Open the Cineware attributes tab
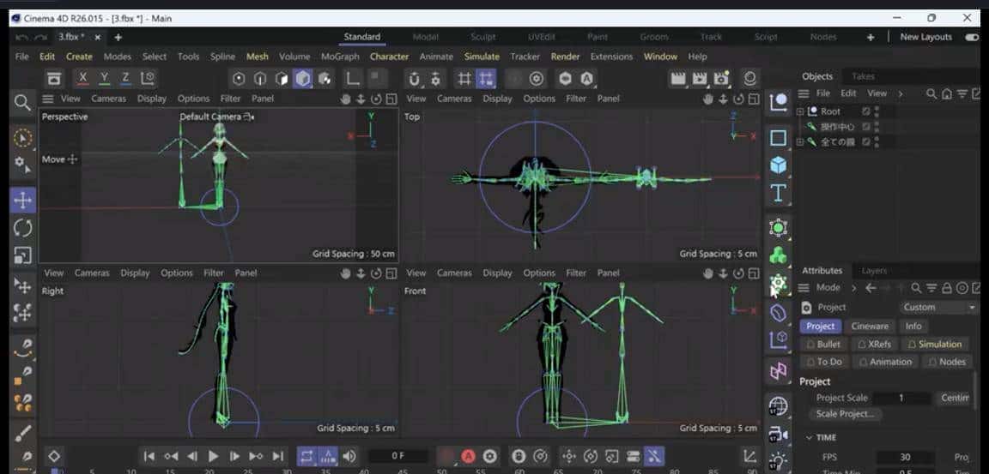This screenshot has height=474, width=989. (x=870, y=326)
